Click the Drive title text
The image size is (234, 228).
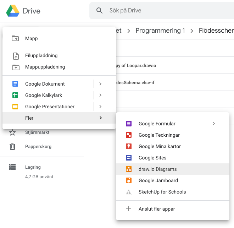(x=32, y=11)
